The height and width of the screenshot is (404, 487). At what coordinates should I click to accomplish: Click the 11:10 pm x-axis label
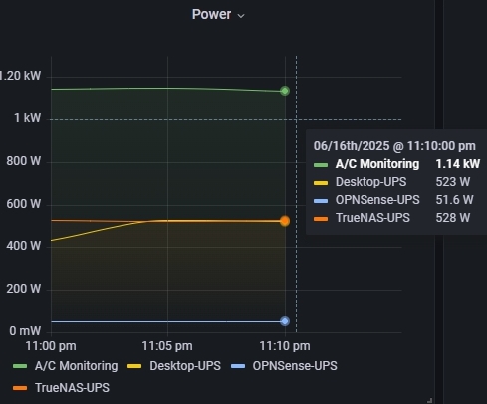coord(285,346)
